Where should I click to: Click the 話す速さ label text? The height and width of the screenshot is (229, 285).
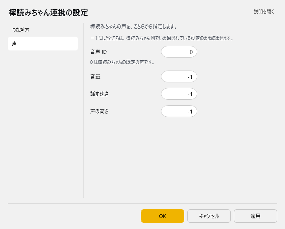(x=100, y=94)
